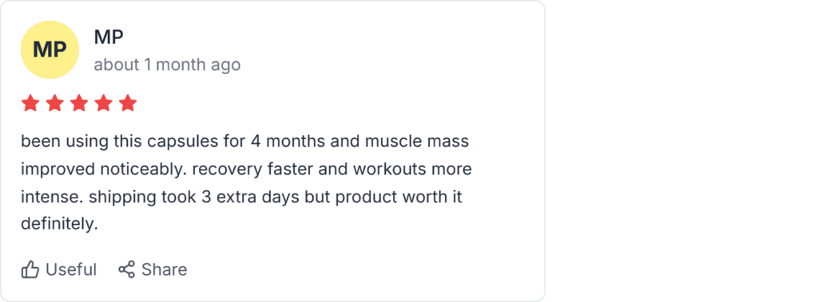818x302 pixels.
Task: Select the fifth red rating star
Action: pyautogui.click(x=128, y=104)
